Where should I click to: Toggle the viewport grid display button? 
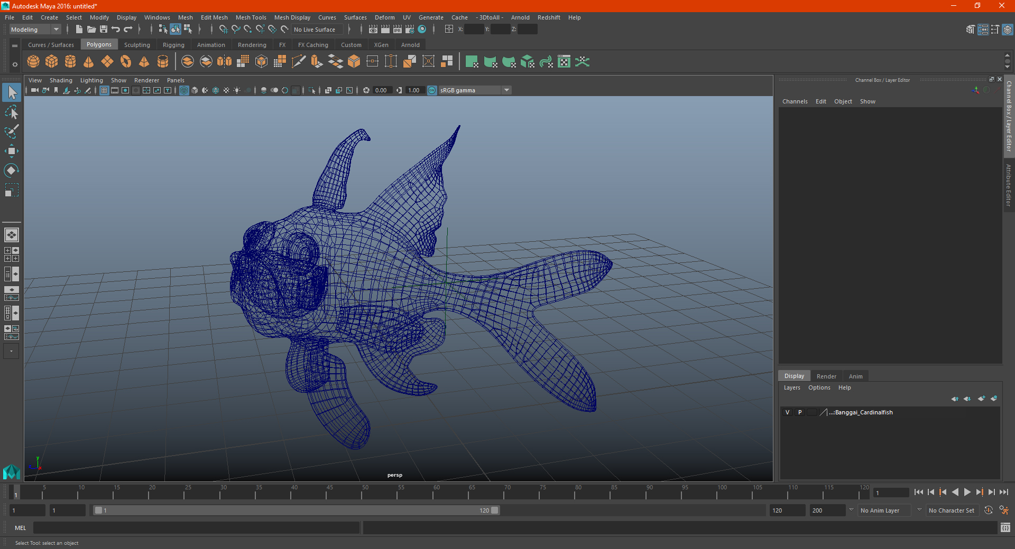click(104, 90)
